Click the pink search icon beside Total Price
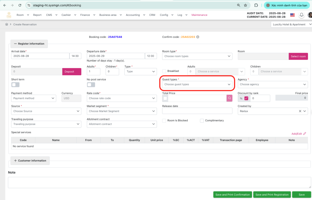Image resolution: width=312 pixels, height=200 pixels. click(x=229, y=98)
